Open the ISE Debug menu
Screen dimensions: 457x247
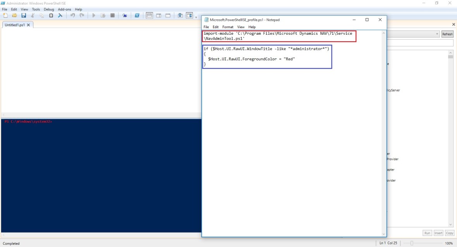tap(49, 9)
